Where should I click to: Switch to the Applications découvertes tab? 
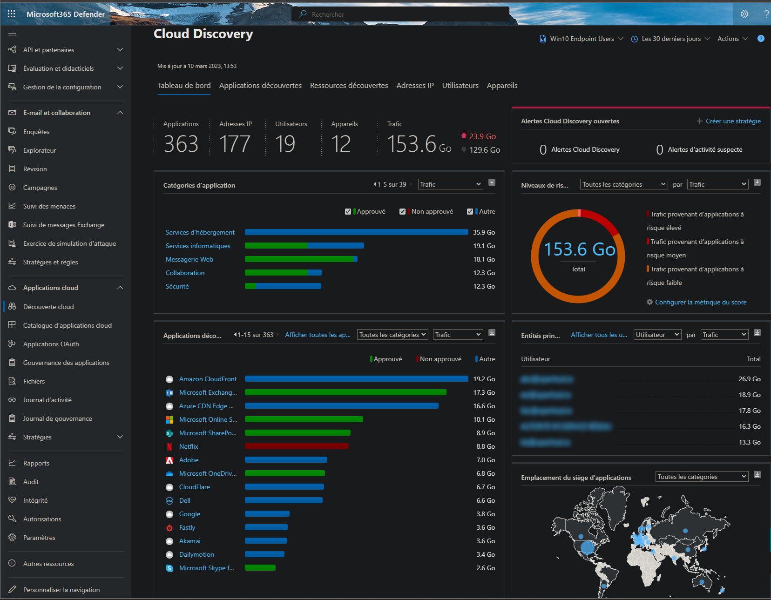260,85
